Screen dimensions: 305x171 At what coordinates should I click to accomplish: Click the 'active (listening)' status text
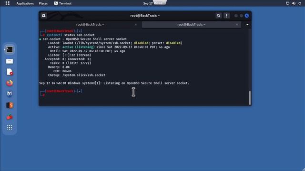pyautogui.click(x=78, y=47)
